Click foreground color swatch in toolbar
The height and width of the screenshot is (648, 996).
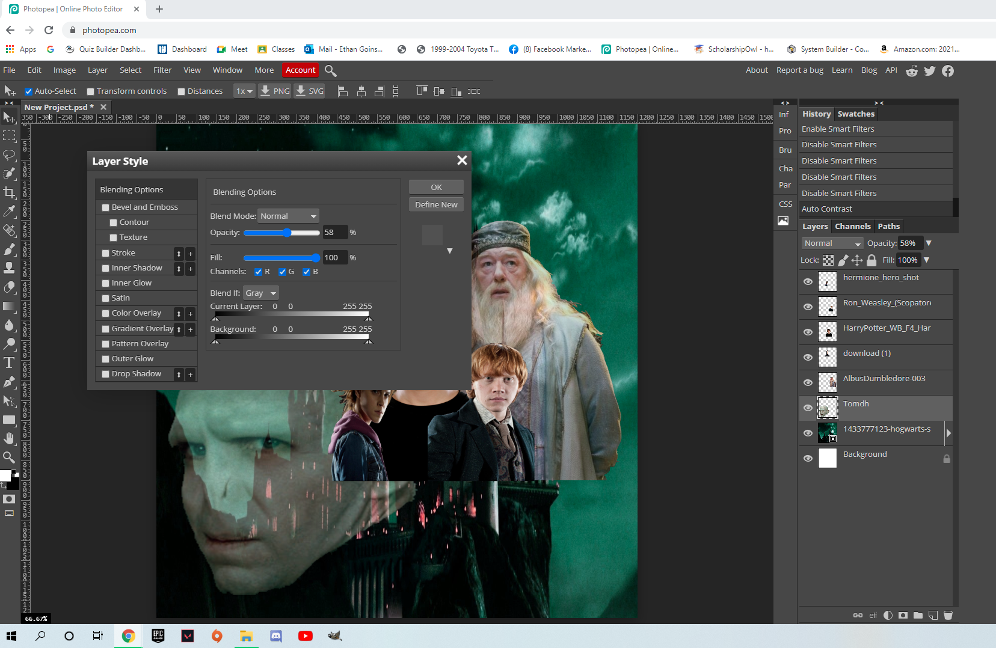click(5, 475)
